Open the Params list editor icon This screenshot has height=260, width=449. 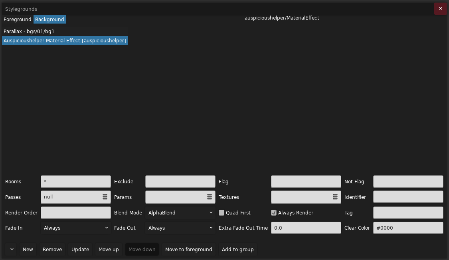pyautogui.click(x=209, y=197)
